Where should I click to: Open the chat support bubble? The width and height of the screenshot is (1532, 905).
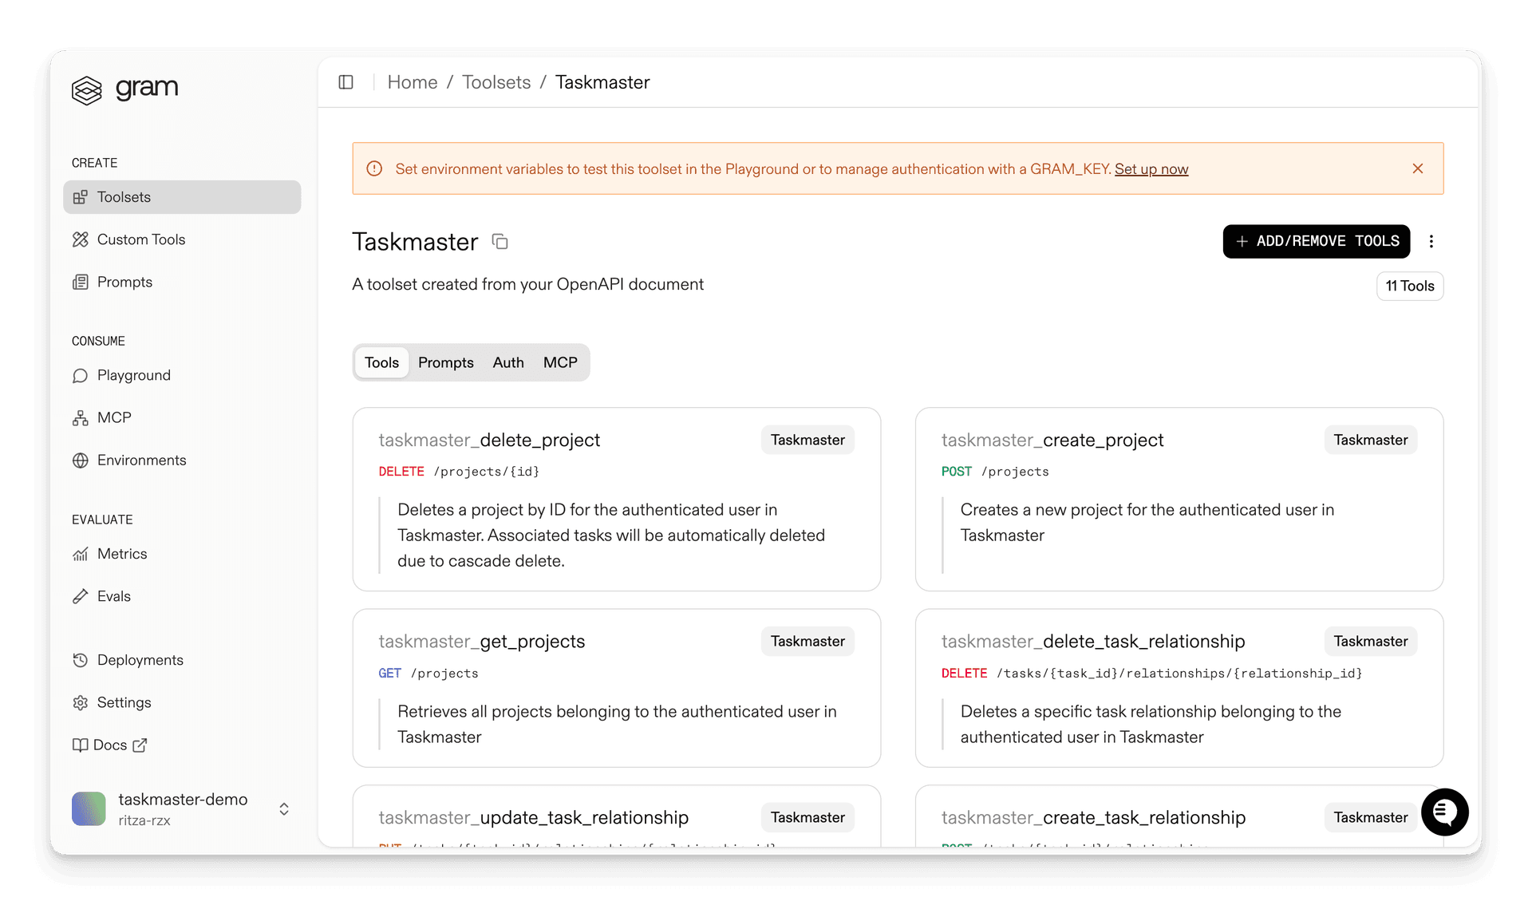1444,812
